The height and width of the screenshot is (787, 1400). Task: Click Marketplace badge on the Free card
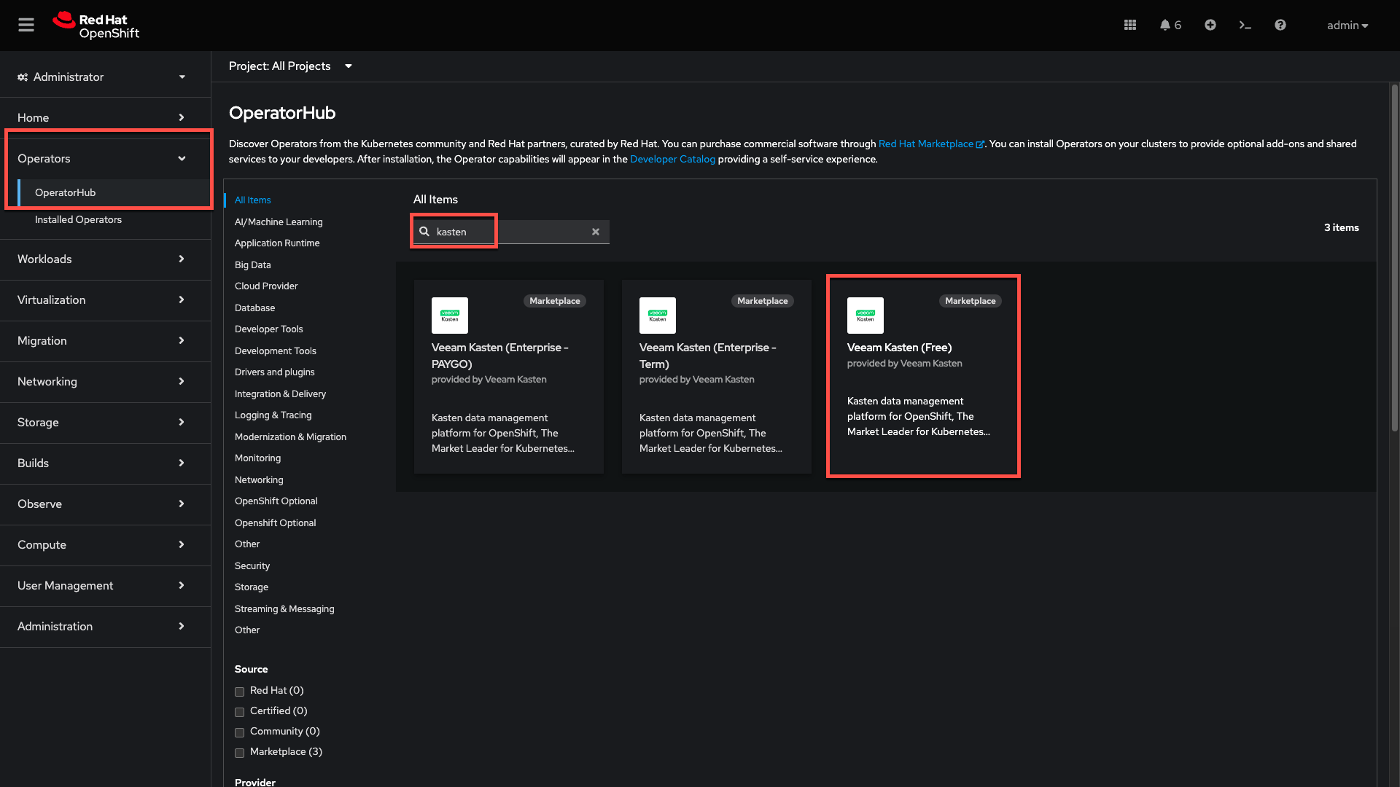[971, 301]
